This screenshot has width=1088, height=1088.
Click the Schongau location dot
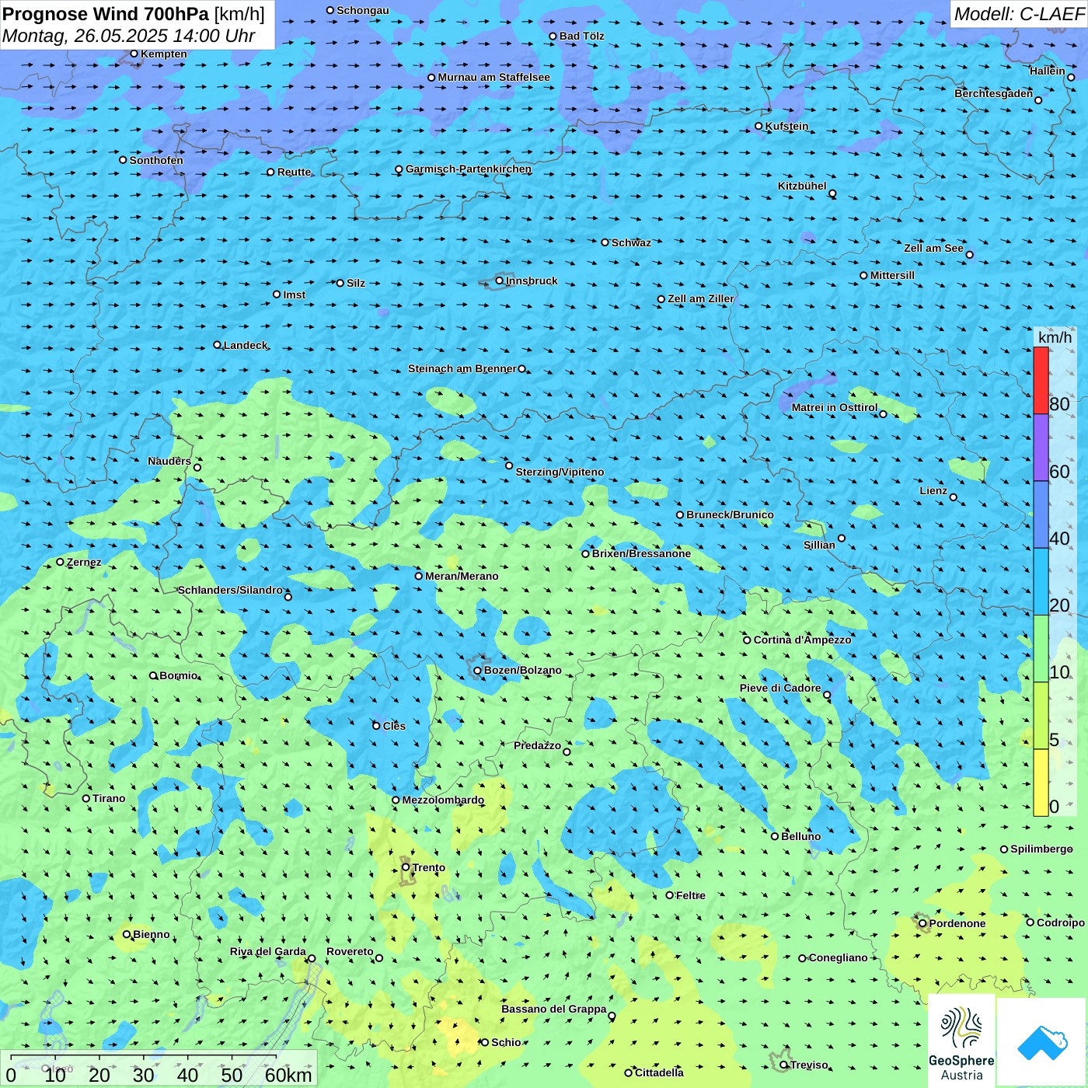[330, 10]
